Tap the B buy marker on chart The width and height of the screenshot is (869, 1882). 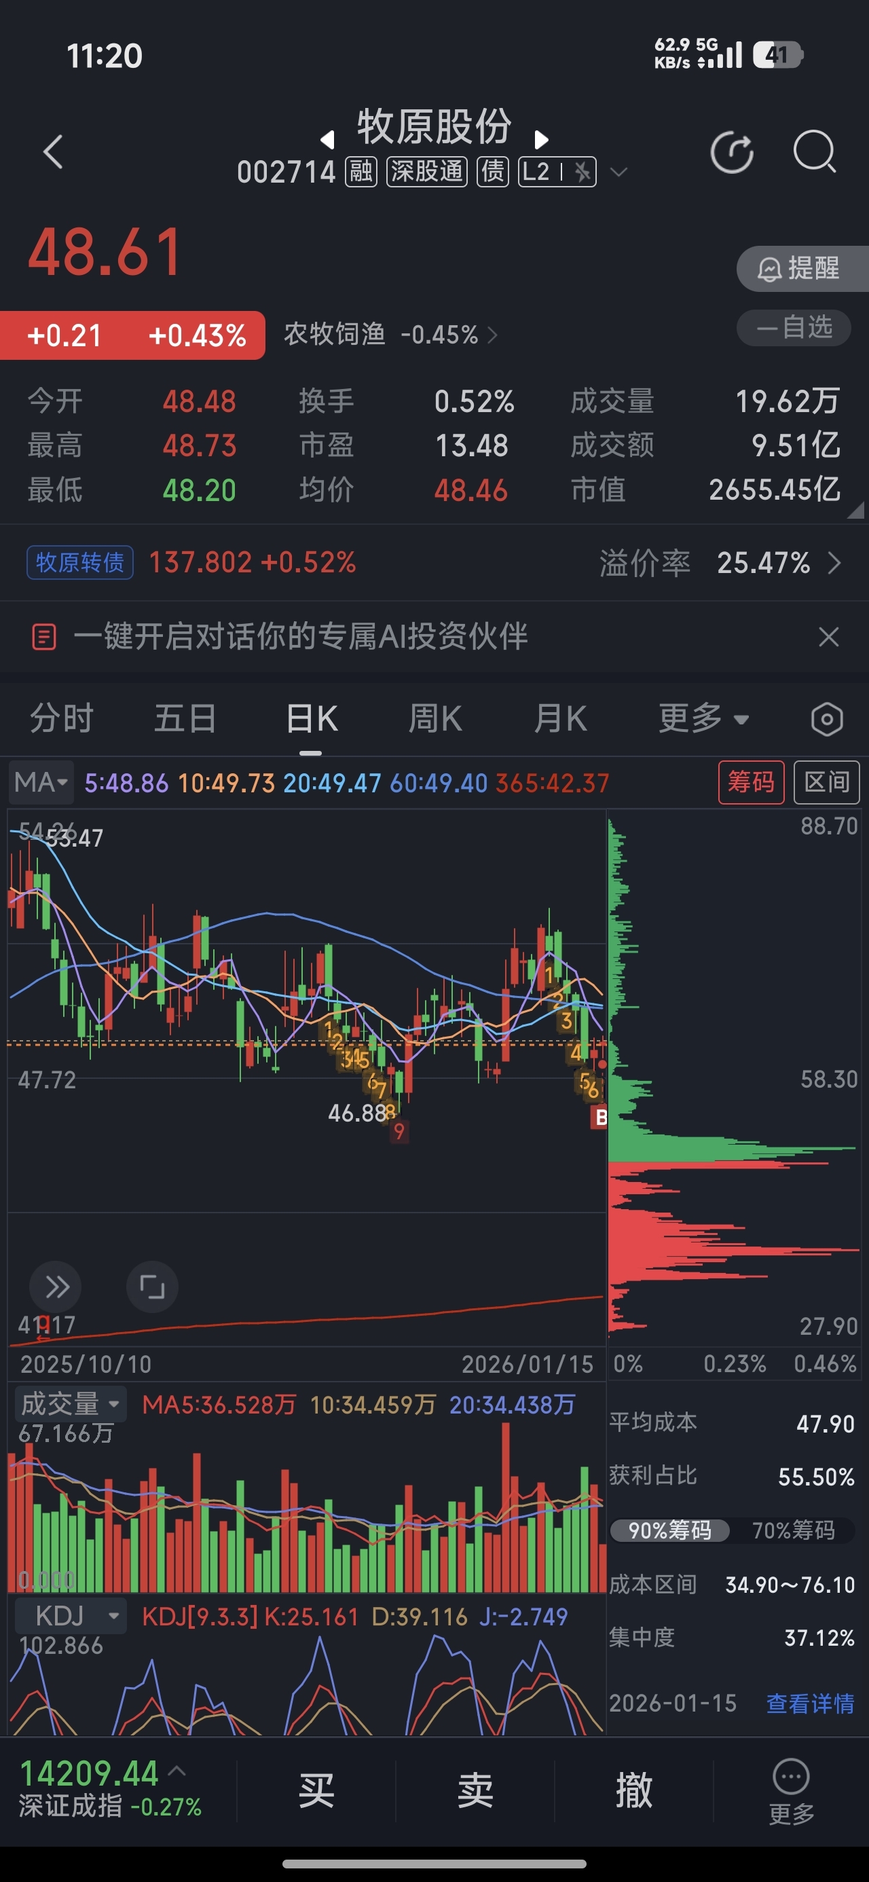pyautogui.click(x=600, y=1117)
